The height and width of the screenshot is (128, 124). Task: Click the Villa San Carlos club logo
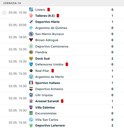click(x=31, y=120)
